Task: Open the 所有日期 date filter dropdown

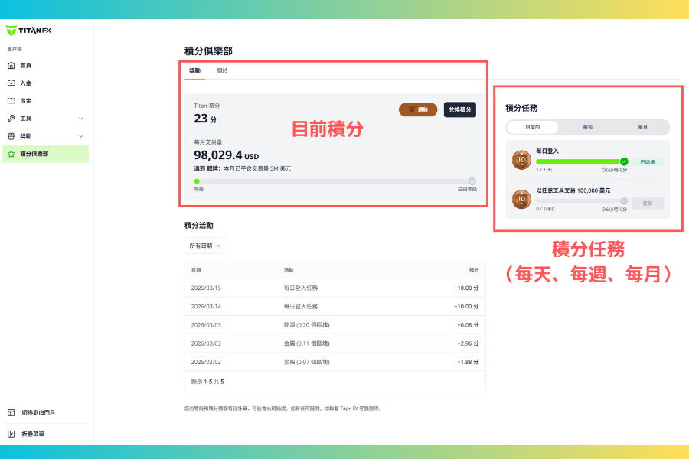Action: pos(206,246)
